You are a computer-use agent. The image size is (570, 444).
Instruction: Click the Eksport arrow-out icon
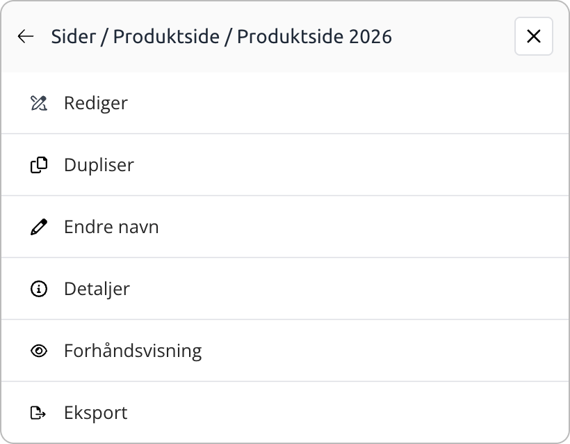coord(39,413)
